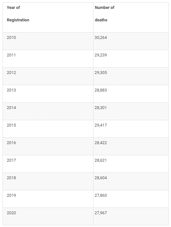
Task: Select the 27,860 deaths value
Action: pos(101,195)
